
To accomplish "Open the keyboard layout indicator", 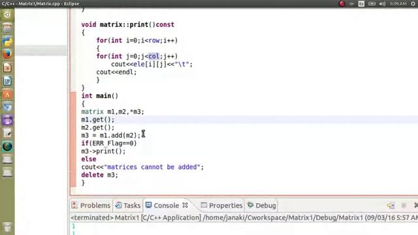I will 361,4.
